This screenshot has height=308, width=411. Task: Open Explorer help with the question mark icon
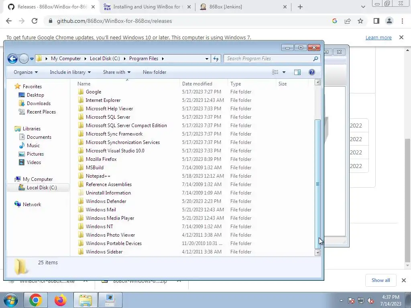(311, 72)
